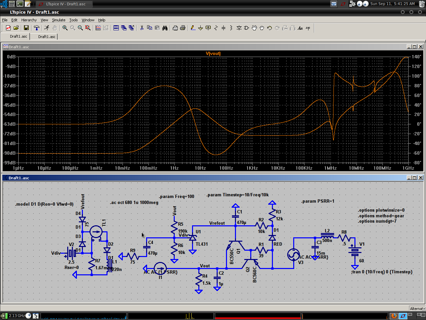The image size is (426, 320).
Task: Select the scissors cut tool
Action: click(x=142, y=28)
